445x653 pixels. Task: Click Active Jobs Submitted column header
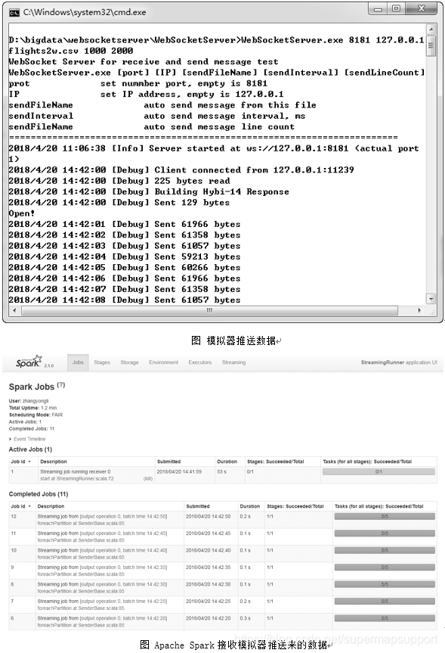pos(168,462)
